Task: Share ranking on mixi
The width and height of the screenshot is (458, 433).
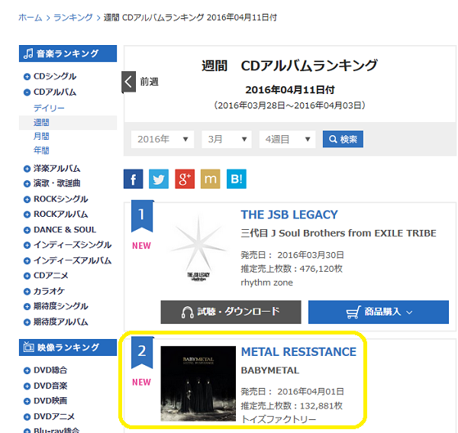Action: 211,179
